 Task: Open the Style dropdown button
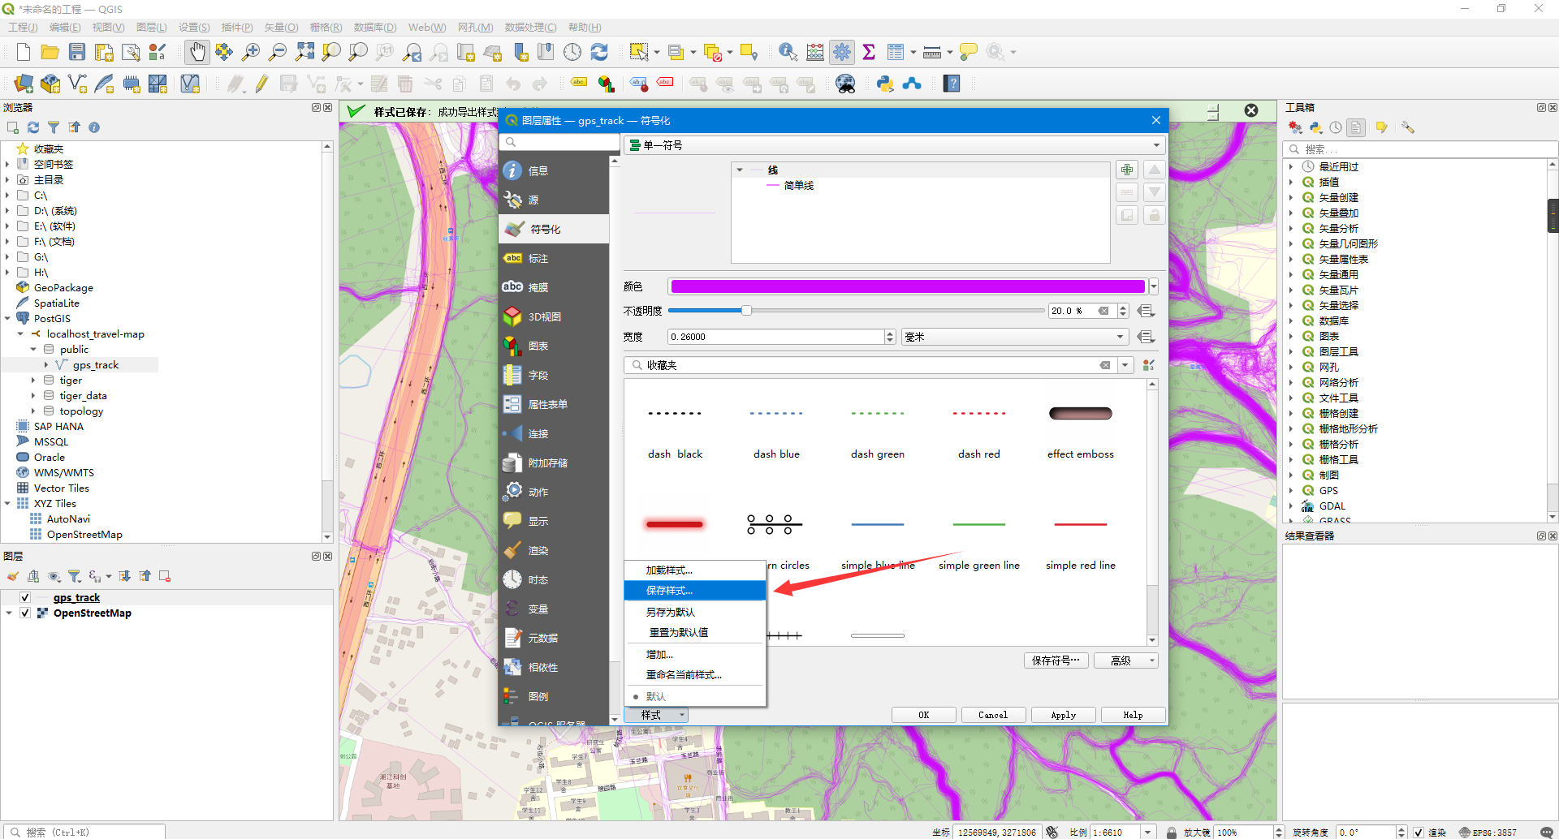pos(657,715)
